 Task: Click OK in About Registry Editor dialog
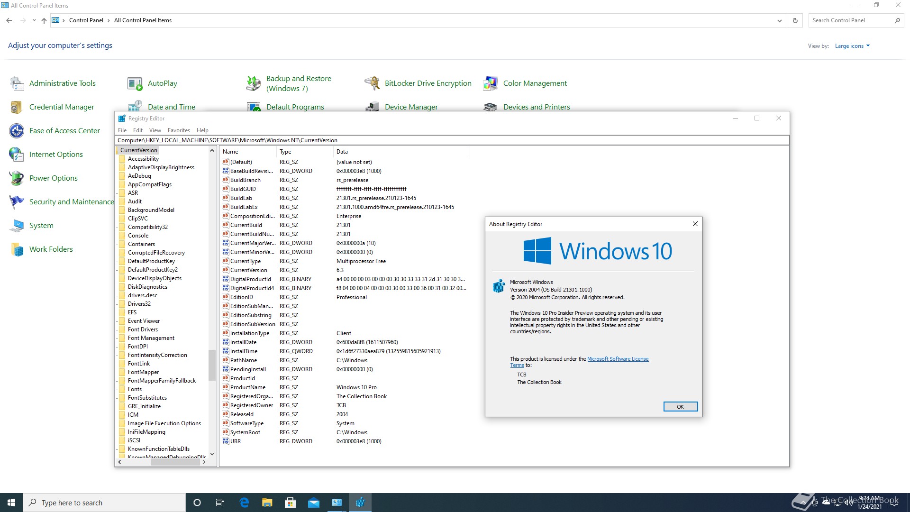point(681,407)
